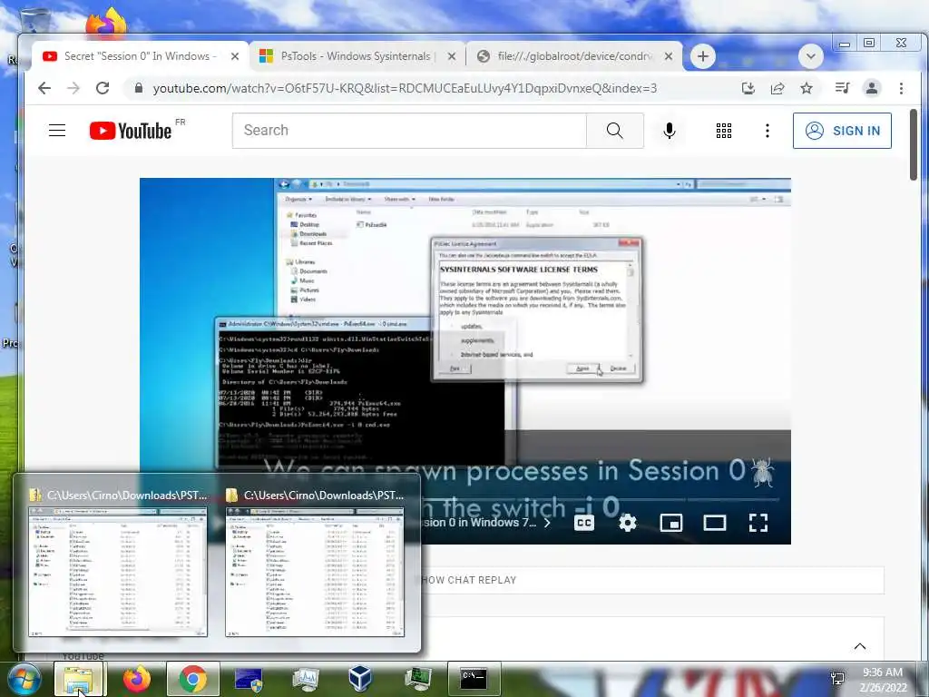Open the video player settings gear
Image resolution: width=929 pixels, height=697 pixels.
(x=628, y=523)
